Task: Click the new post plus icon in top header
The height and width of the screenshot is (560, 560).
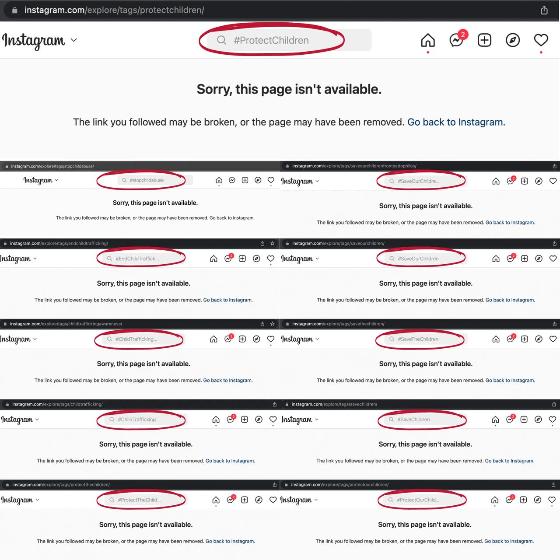Action: [484, 40]
